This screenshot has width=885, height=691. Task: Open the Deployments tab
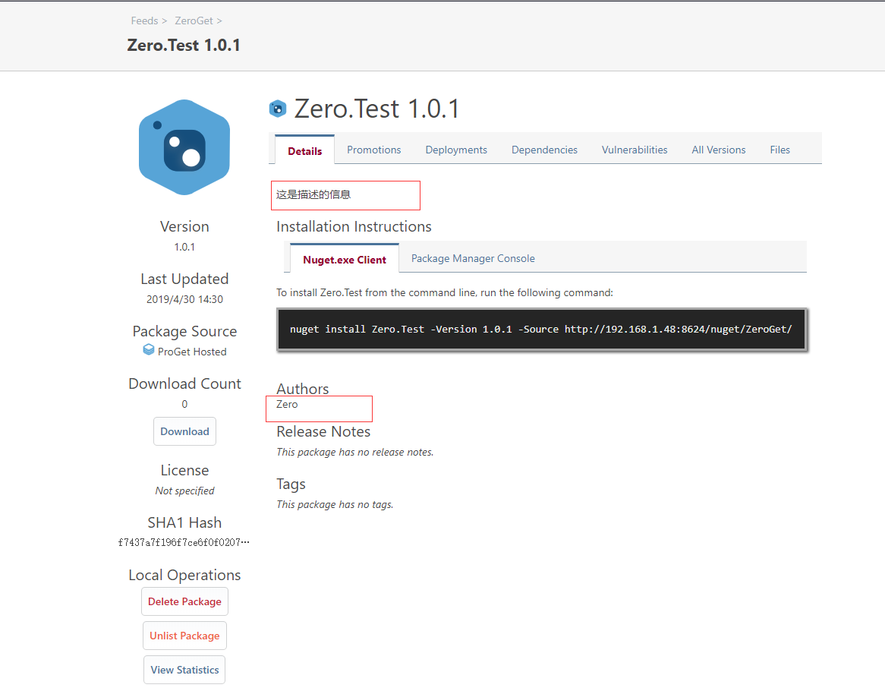[x=456, y=150]
